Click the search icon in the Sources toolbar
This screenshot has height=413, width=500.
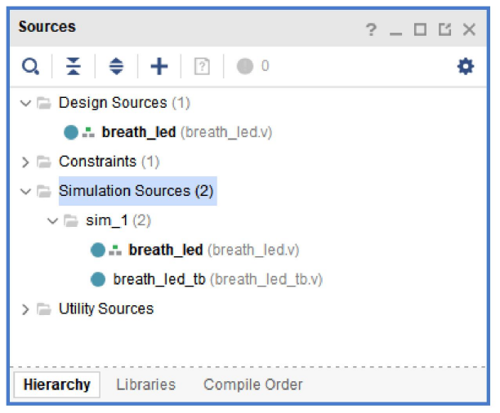[x=30, y=67]
